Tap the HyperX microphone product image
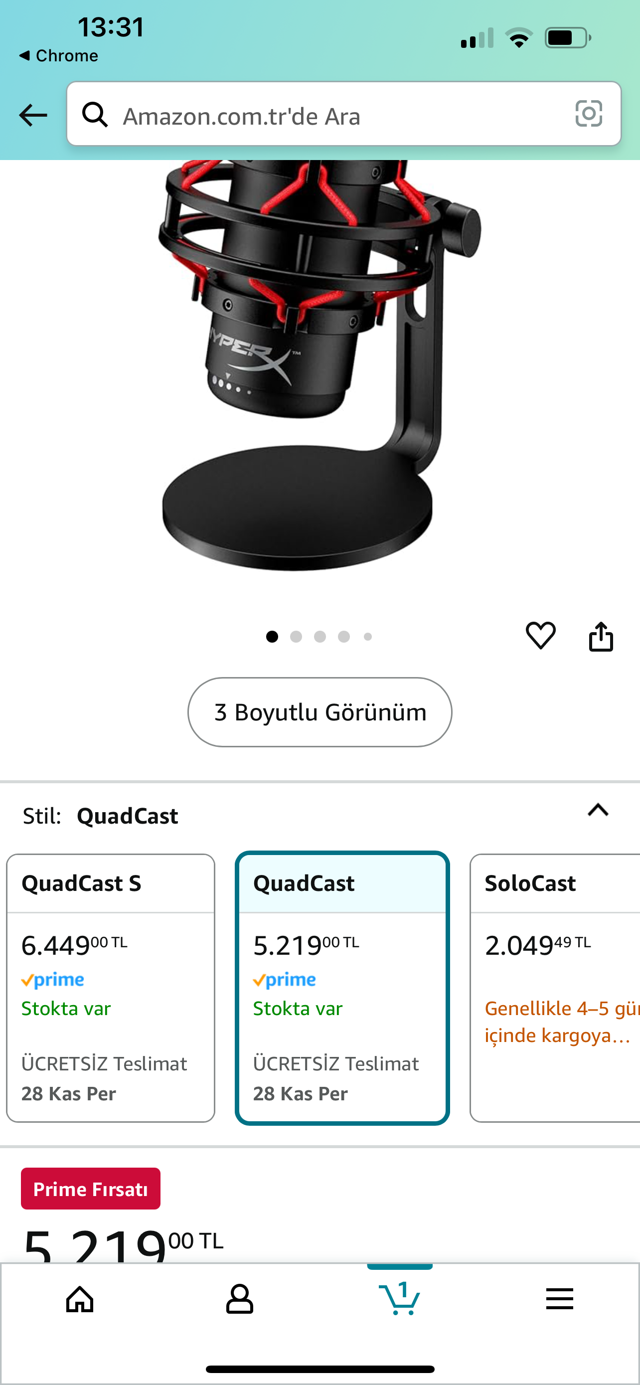 320,365
